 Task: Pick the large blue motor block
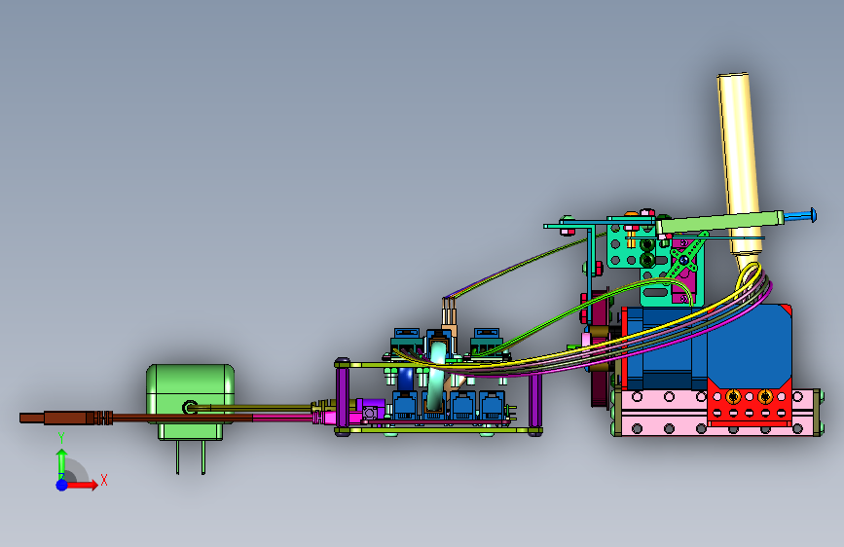click(x=751, y=345)
